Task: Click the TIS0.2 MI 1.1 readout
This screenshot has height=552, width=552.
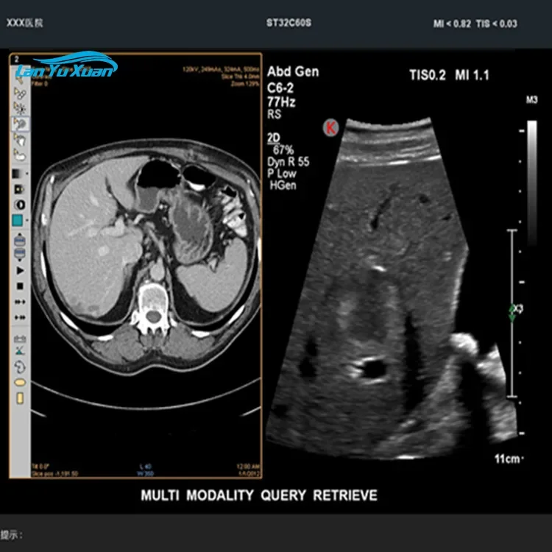Action: coord(449,75)
